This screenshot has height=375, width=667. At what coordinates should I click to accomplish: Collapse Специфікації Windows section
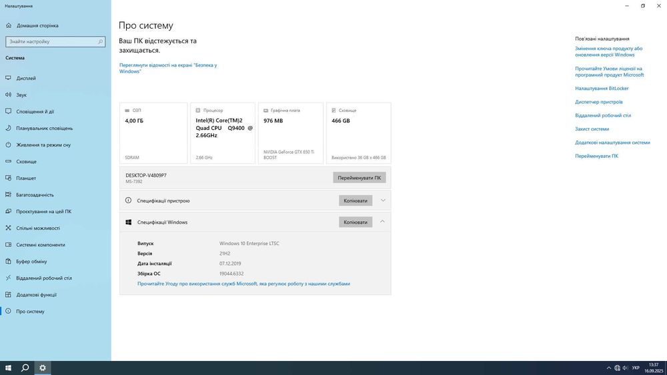pyautogui.click(x=383, y=222)
